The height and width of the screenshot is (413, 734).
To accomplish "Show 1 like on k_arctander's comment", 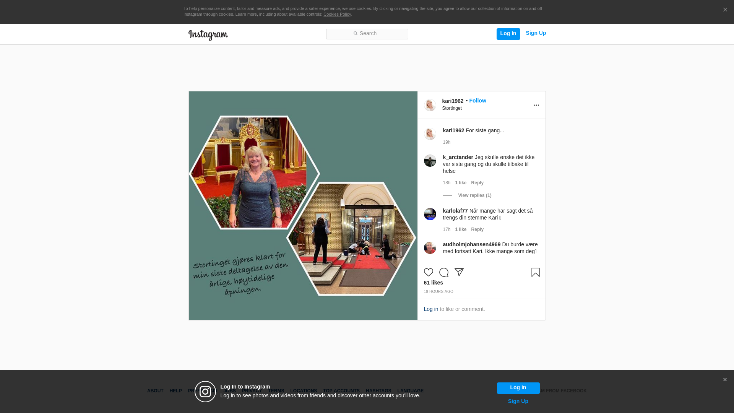I will coord(461,183).
